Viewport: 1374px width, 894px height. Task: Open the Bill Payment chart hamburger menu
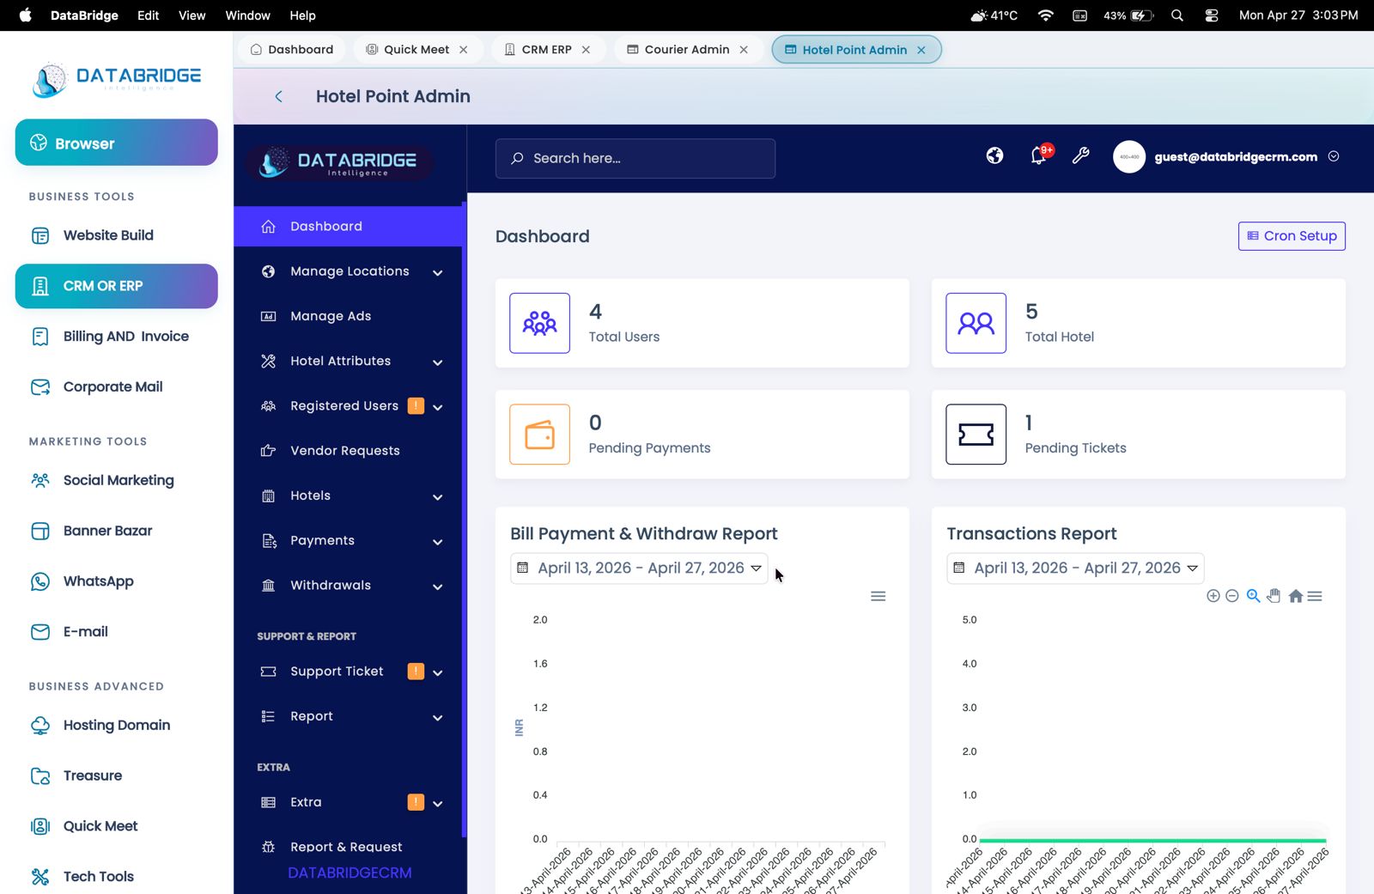[878, 596]
